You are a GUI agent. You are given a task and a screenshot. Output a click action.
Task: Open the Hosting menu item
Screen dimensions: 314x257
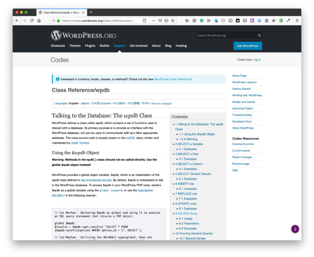(181, 46)
